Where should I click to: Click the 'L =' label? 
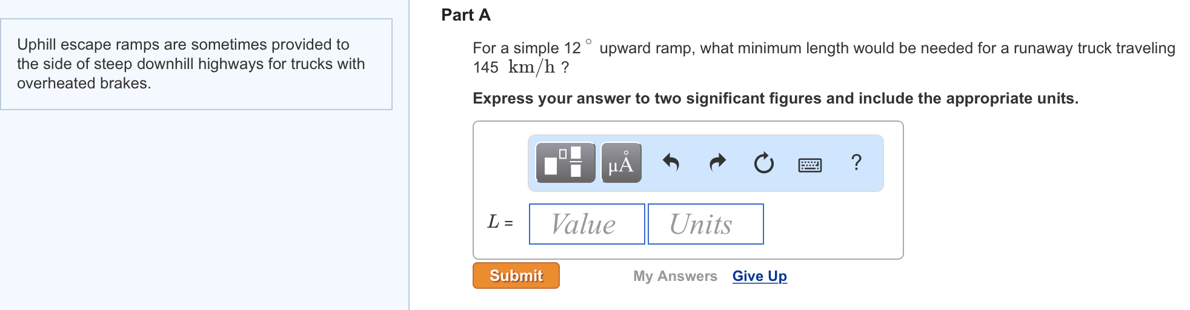click(x=500, y=223)
